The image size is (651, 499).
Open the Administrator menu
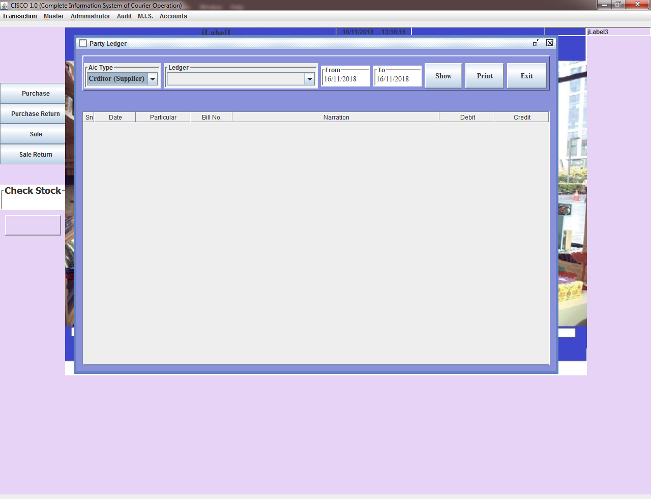click(90, 16)
